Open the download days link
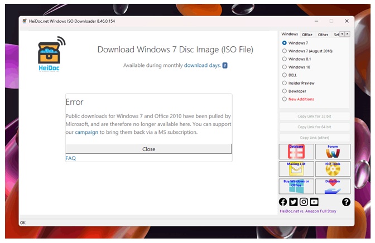The height and width of the screenshot is (243, 375). tap(203, 65)
